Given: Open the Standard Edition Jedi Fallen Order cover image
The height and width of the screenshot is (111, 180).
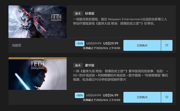Looking at the screenshot, I should 38,21.
